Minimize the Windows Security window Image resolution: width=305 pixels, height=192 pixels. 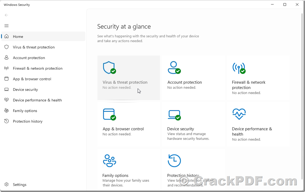(272, 5)
